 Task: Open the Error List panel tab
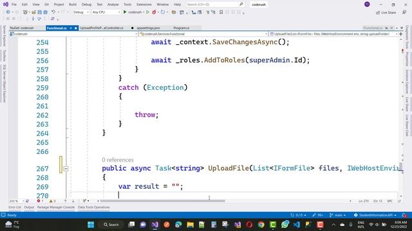click(x=15, y=207)
